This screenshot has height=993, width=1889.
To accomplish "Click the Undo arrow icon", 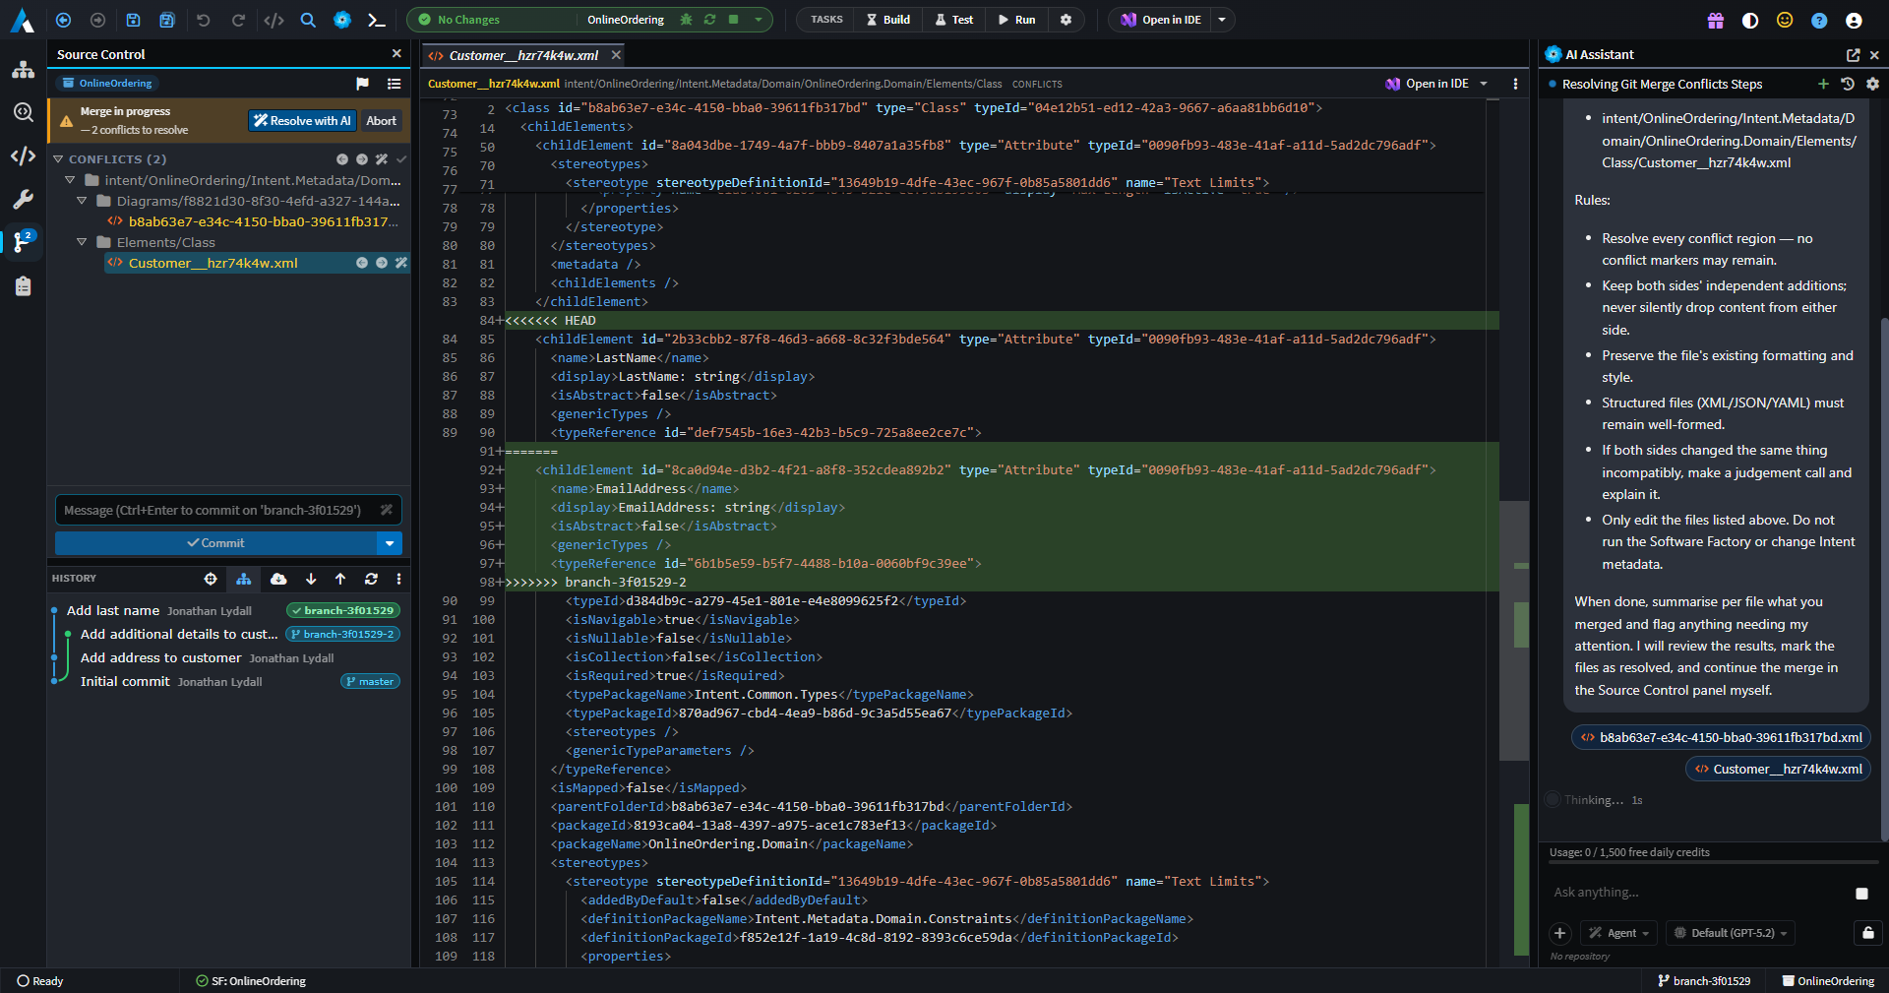I will tap(204, 20).
